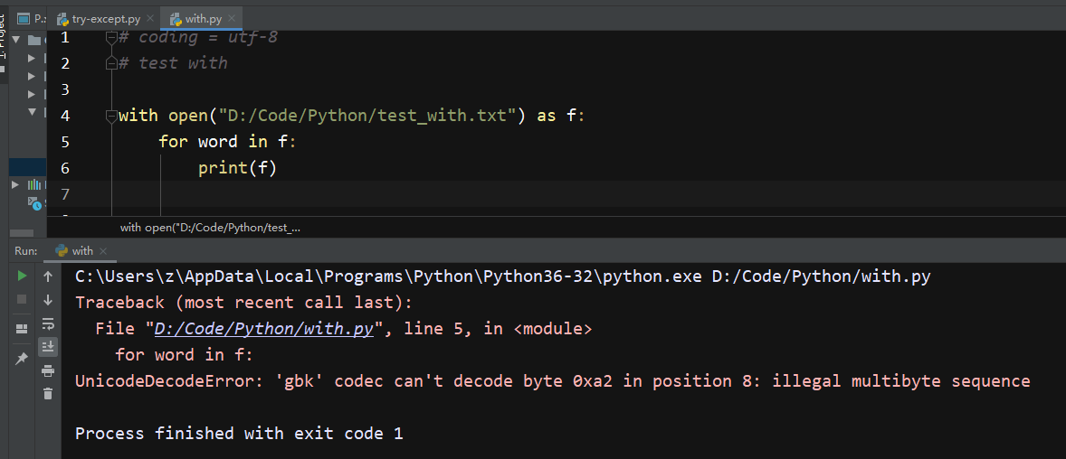Collapse fold marker on line 1 comment

111,38
